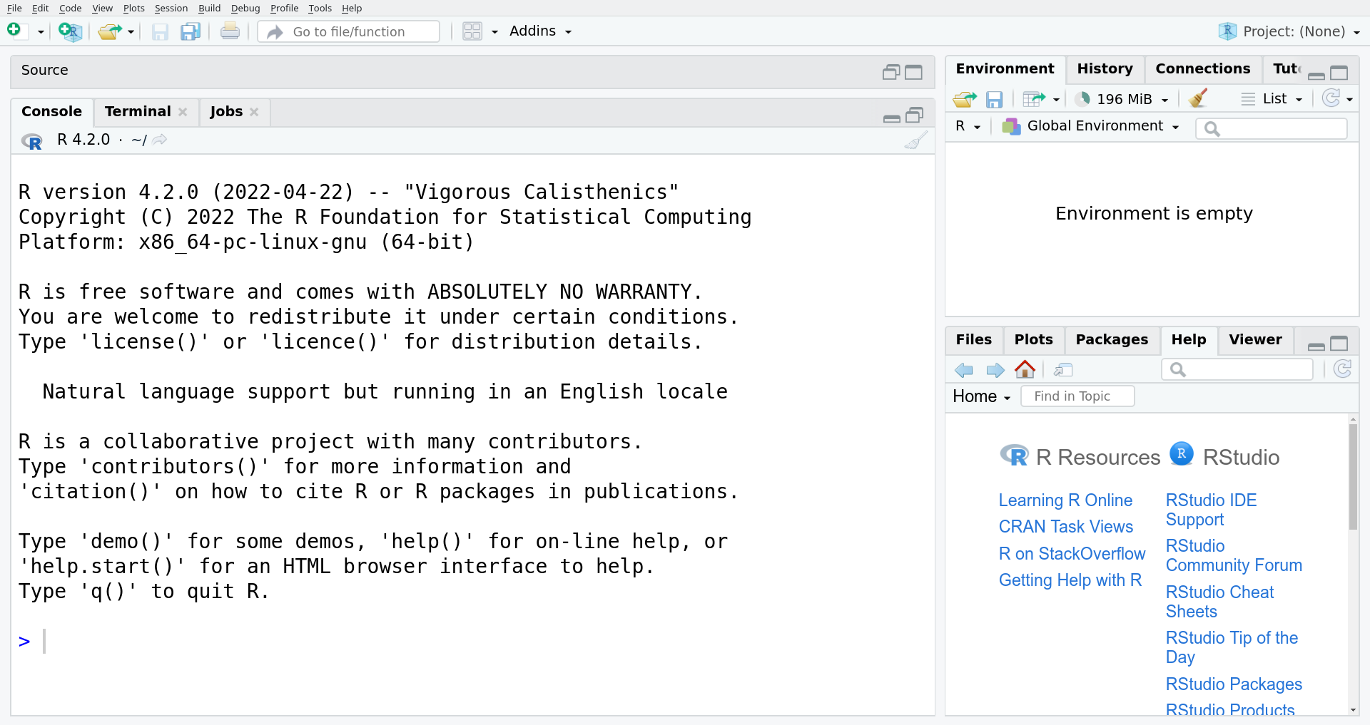1370x725 pixels.
Task: Click the Help search field
Action: tap(1237, 369)
